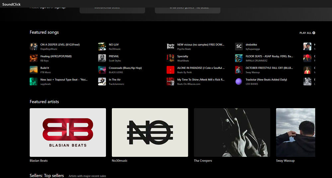Click the SC icon next to drebelike
This screenshot has height=178, width=332.
pyautogui.click(x=239, y=47)
